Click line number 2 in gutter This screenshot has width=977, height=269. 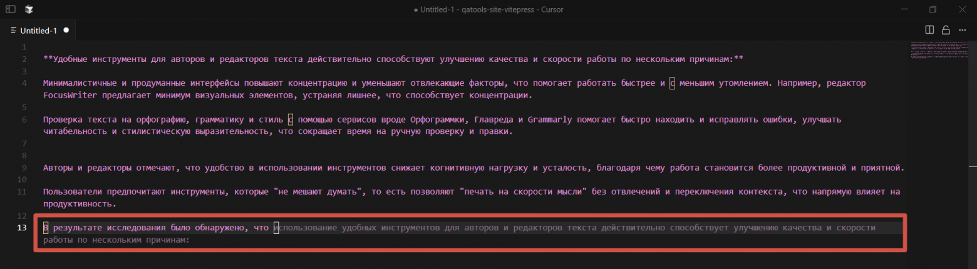coord(24,59)
